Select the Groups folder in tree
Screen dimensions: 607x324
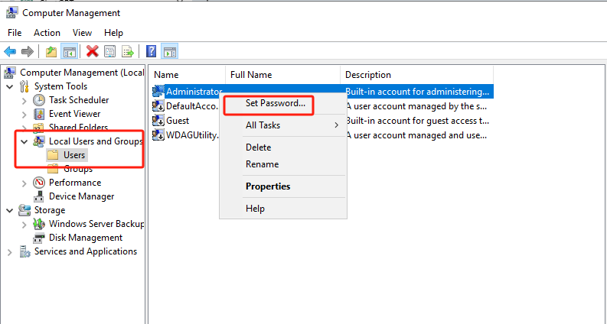[x=77, y=169]
